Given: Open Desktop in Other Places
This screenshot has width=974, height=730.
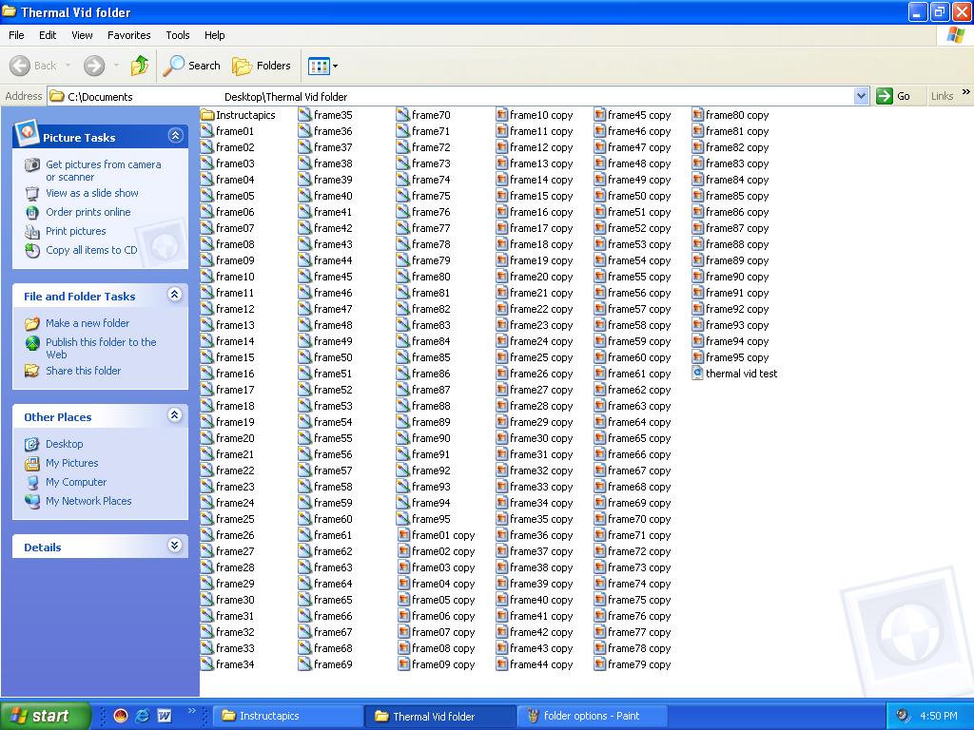Looking at the screenshot, I should 64,444.
